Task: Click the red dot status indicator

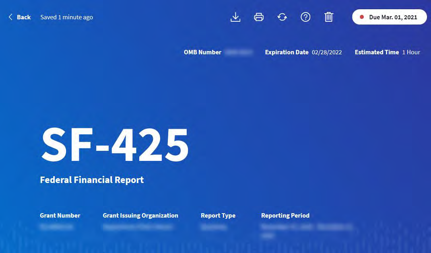Action: 362,17
